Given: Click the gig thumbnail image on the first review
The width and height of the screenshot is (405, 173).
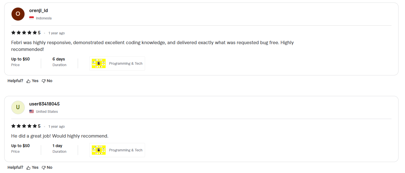Looking at the screenshot, I should [98, 63].
